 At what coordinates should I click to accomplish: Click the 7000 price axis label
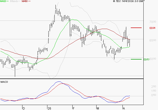[x=153, y=22]
